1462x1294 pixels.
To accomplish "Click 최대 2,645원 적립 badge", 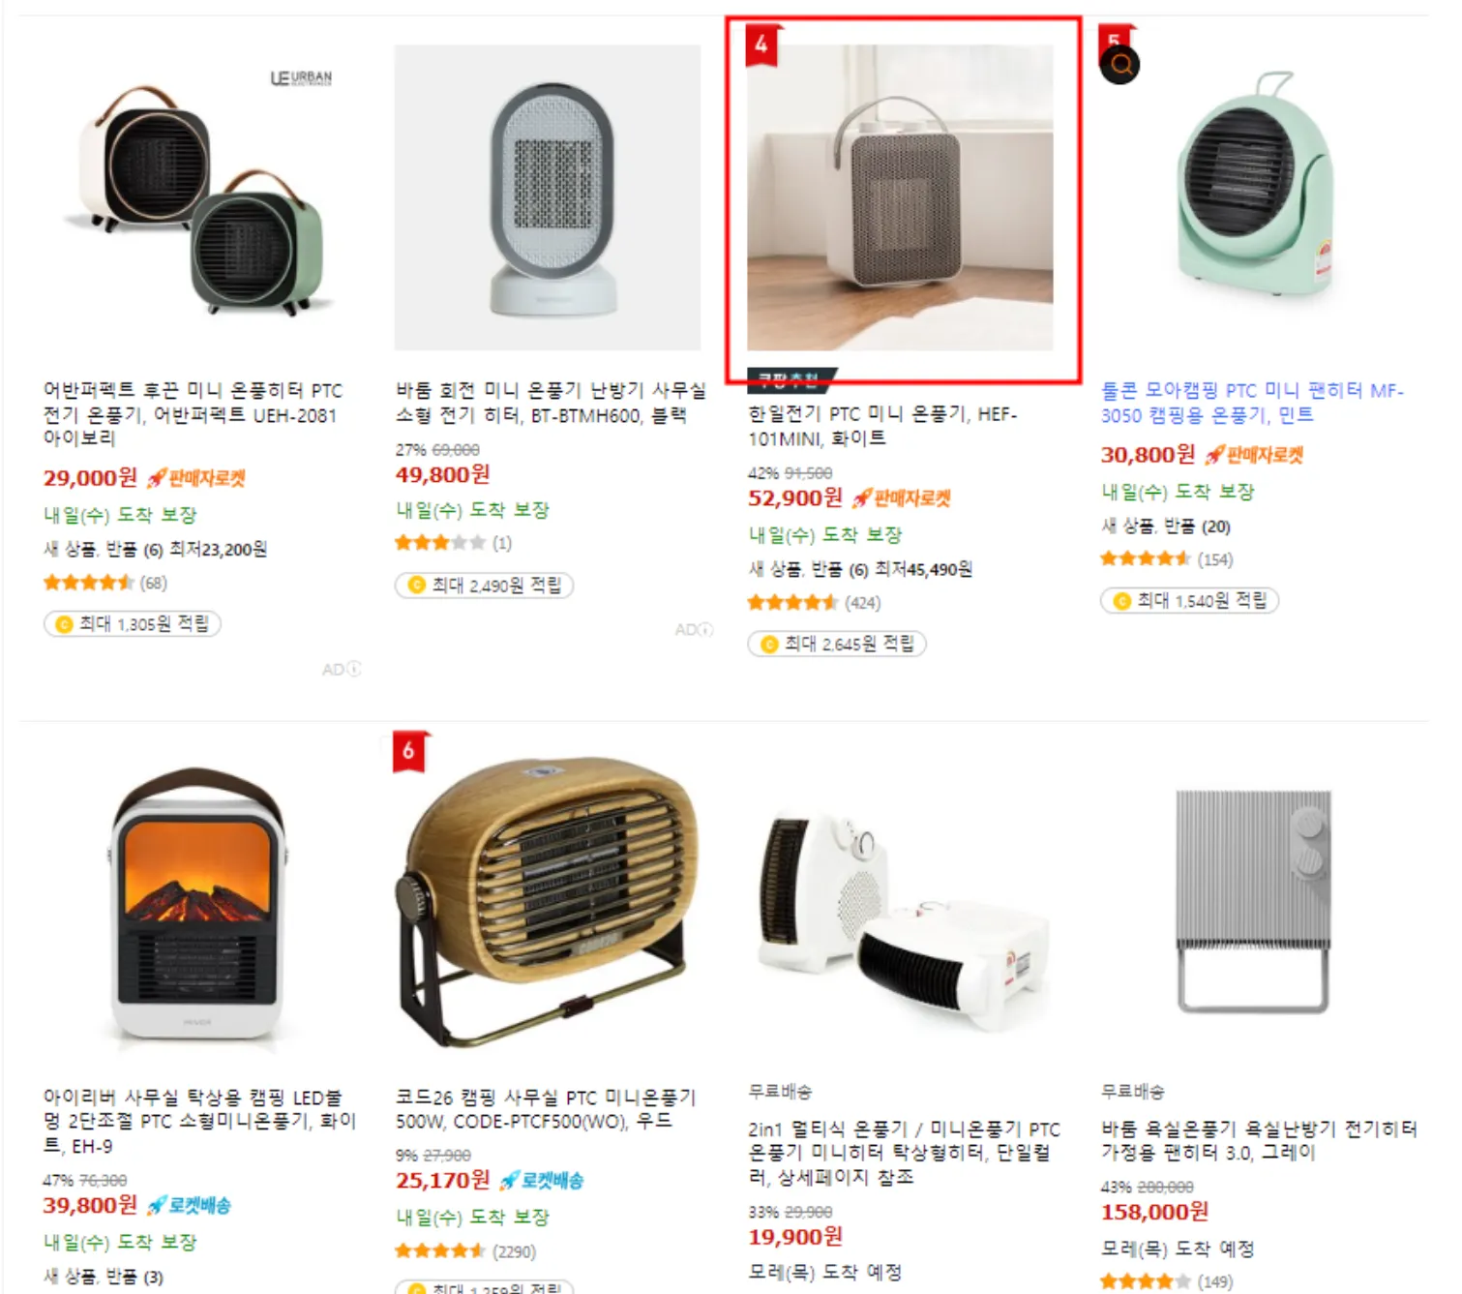I will (837, 644).
